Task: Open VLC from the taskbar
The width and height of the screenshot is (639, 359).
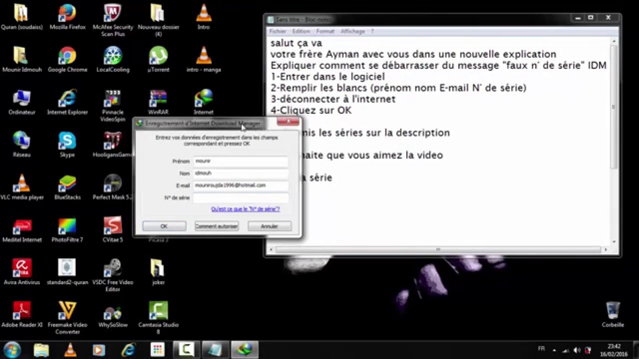Action: point(71,349)
